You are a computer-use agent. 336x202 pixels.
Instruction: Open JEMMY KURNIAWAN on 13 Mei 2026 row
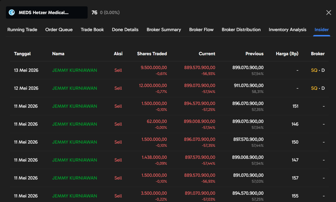75,70
